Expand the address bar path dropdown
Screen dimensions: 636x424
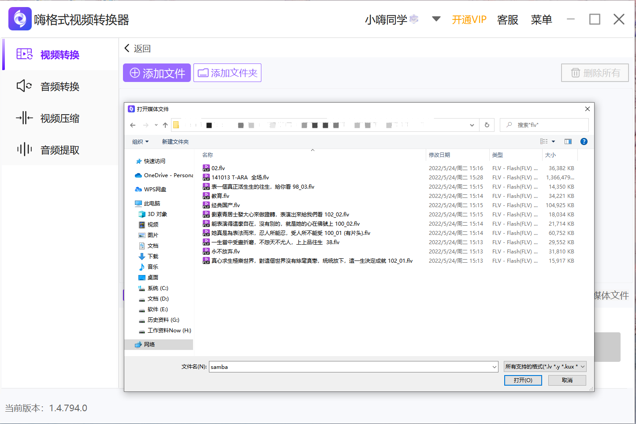coord(472,125)
